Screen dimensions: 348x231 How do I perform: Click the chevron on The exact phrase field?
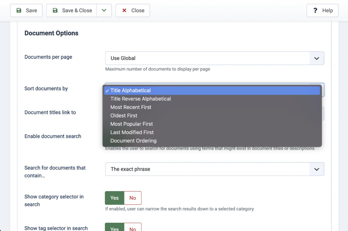[x=317, y=169]
